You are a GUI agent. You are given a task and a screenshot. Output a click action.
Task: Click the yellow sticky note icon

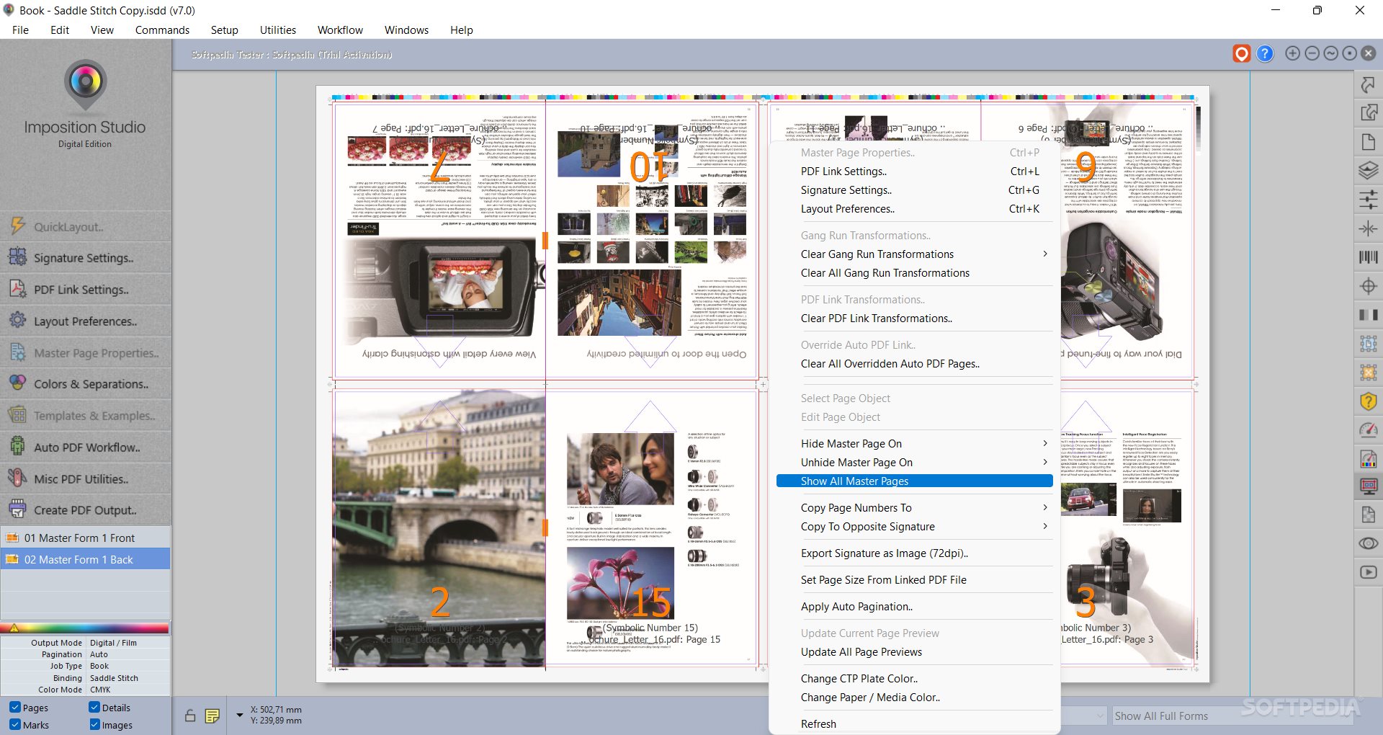coord(212,716)
